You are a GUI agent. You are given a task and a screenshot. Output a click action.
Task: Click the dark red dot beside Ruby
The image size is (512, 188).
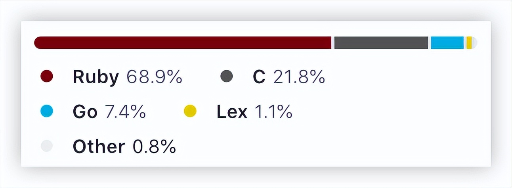pos(47,77)
